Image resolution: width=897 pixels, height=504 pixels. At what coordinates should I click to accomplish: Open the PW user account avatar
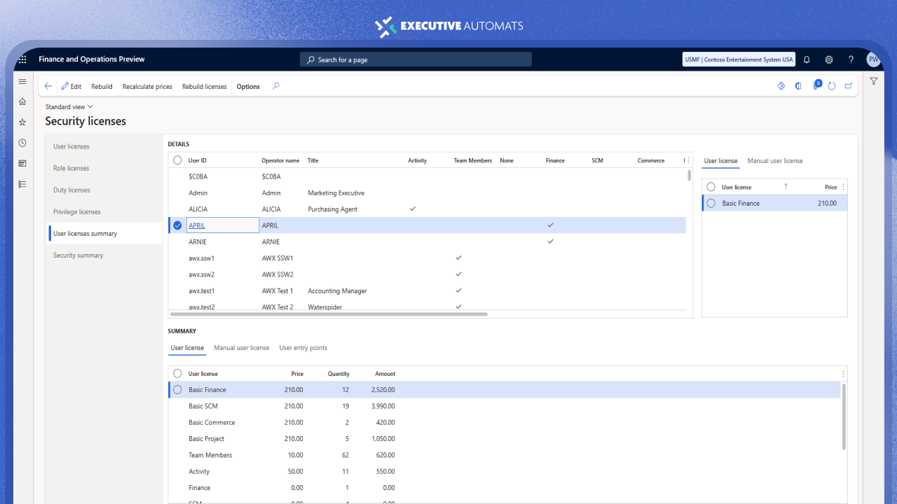point(873,59)
